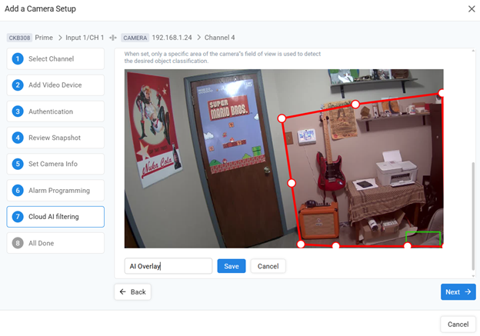Click the bottom-right Cancel button
This screenshot has height=336, width=480.
458,324
